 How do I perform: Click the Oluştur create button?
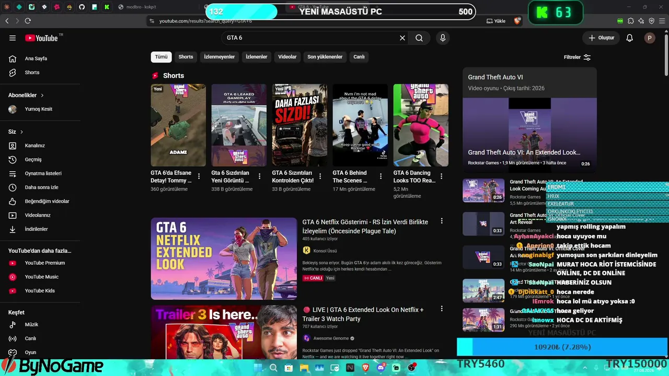[x=601, y=38]
